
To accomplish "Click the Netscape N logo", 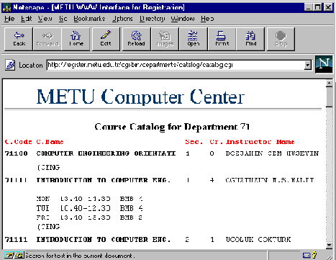I will coord(324,64).
